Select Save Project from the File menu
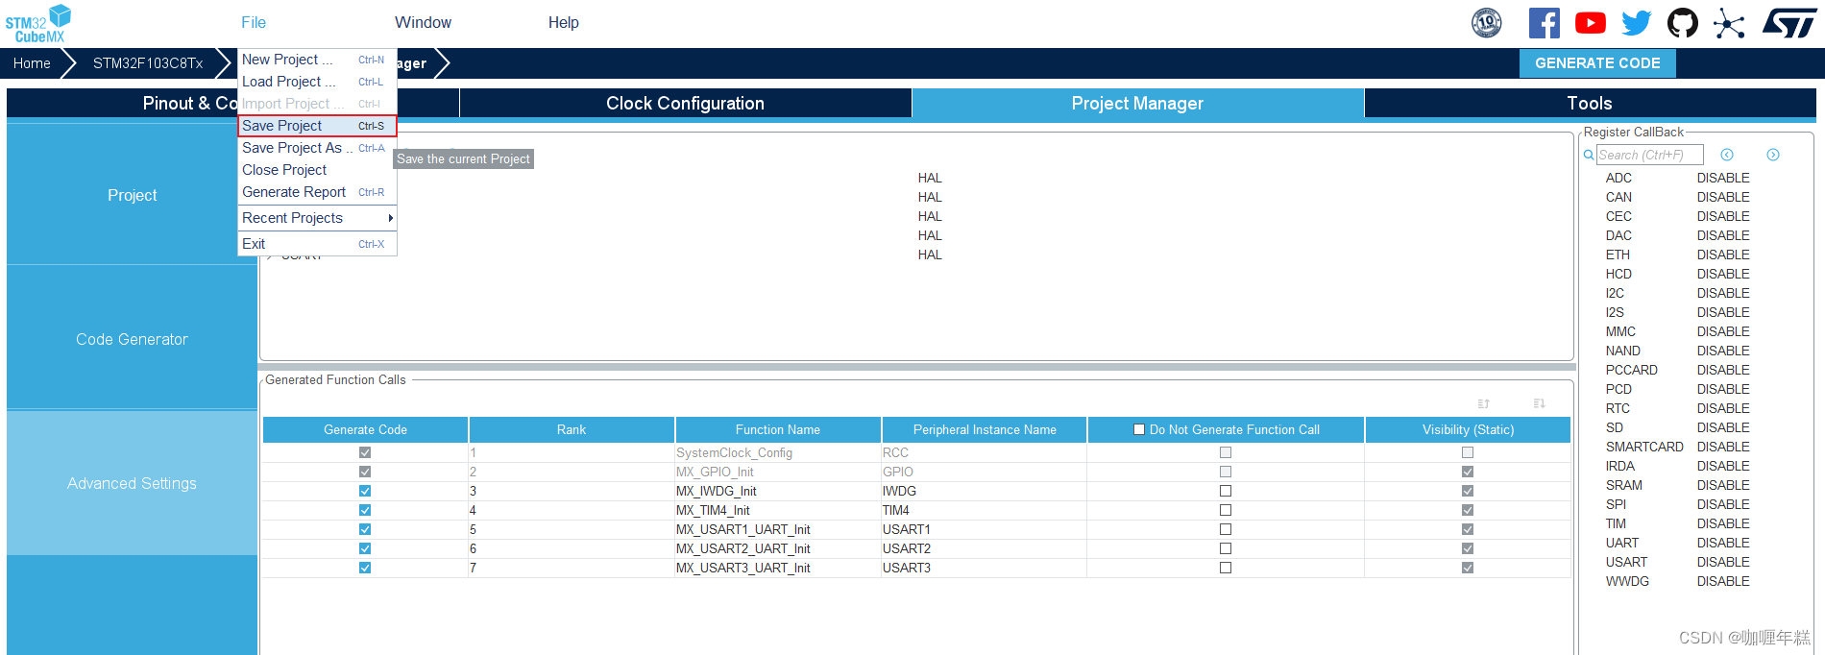1825x655 pixels. (x=317, y=126)
